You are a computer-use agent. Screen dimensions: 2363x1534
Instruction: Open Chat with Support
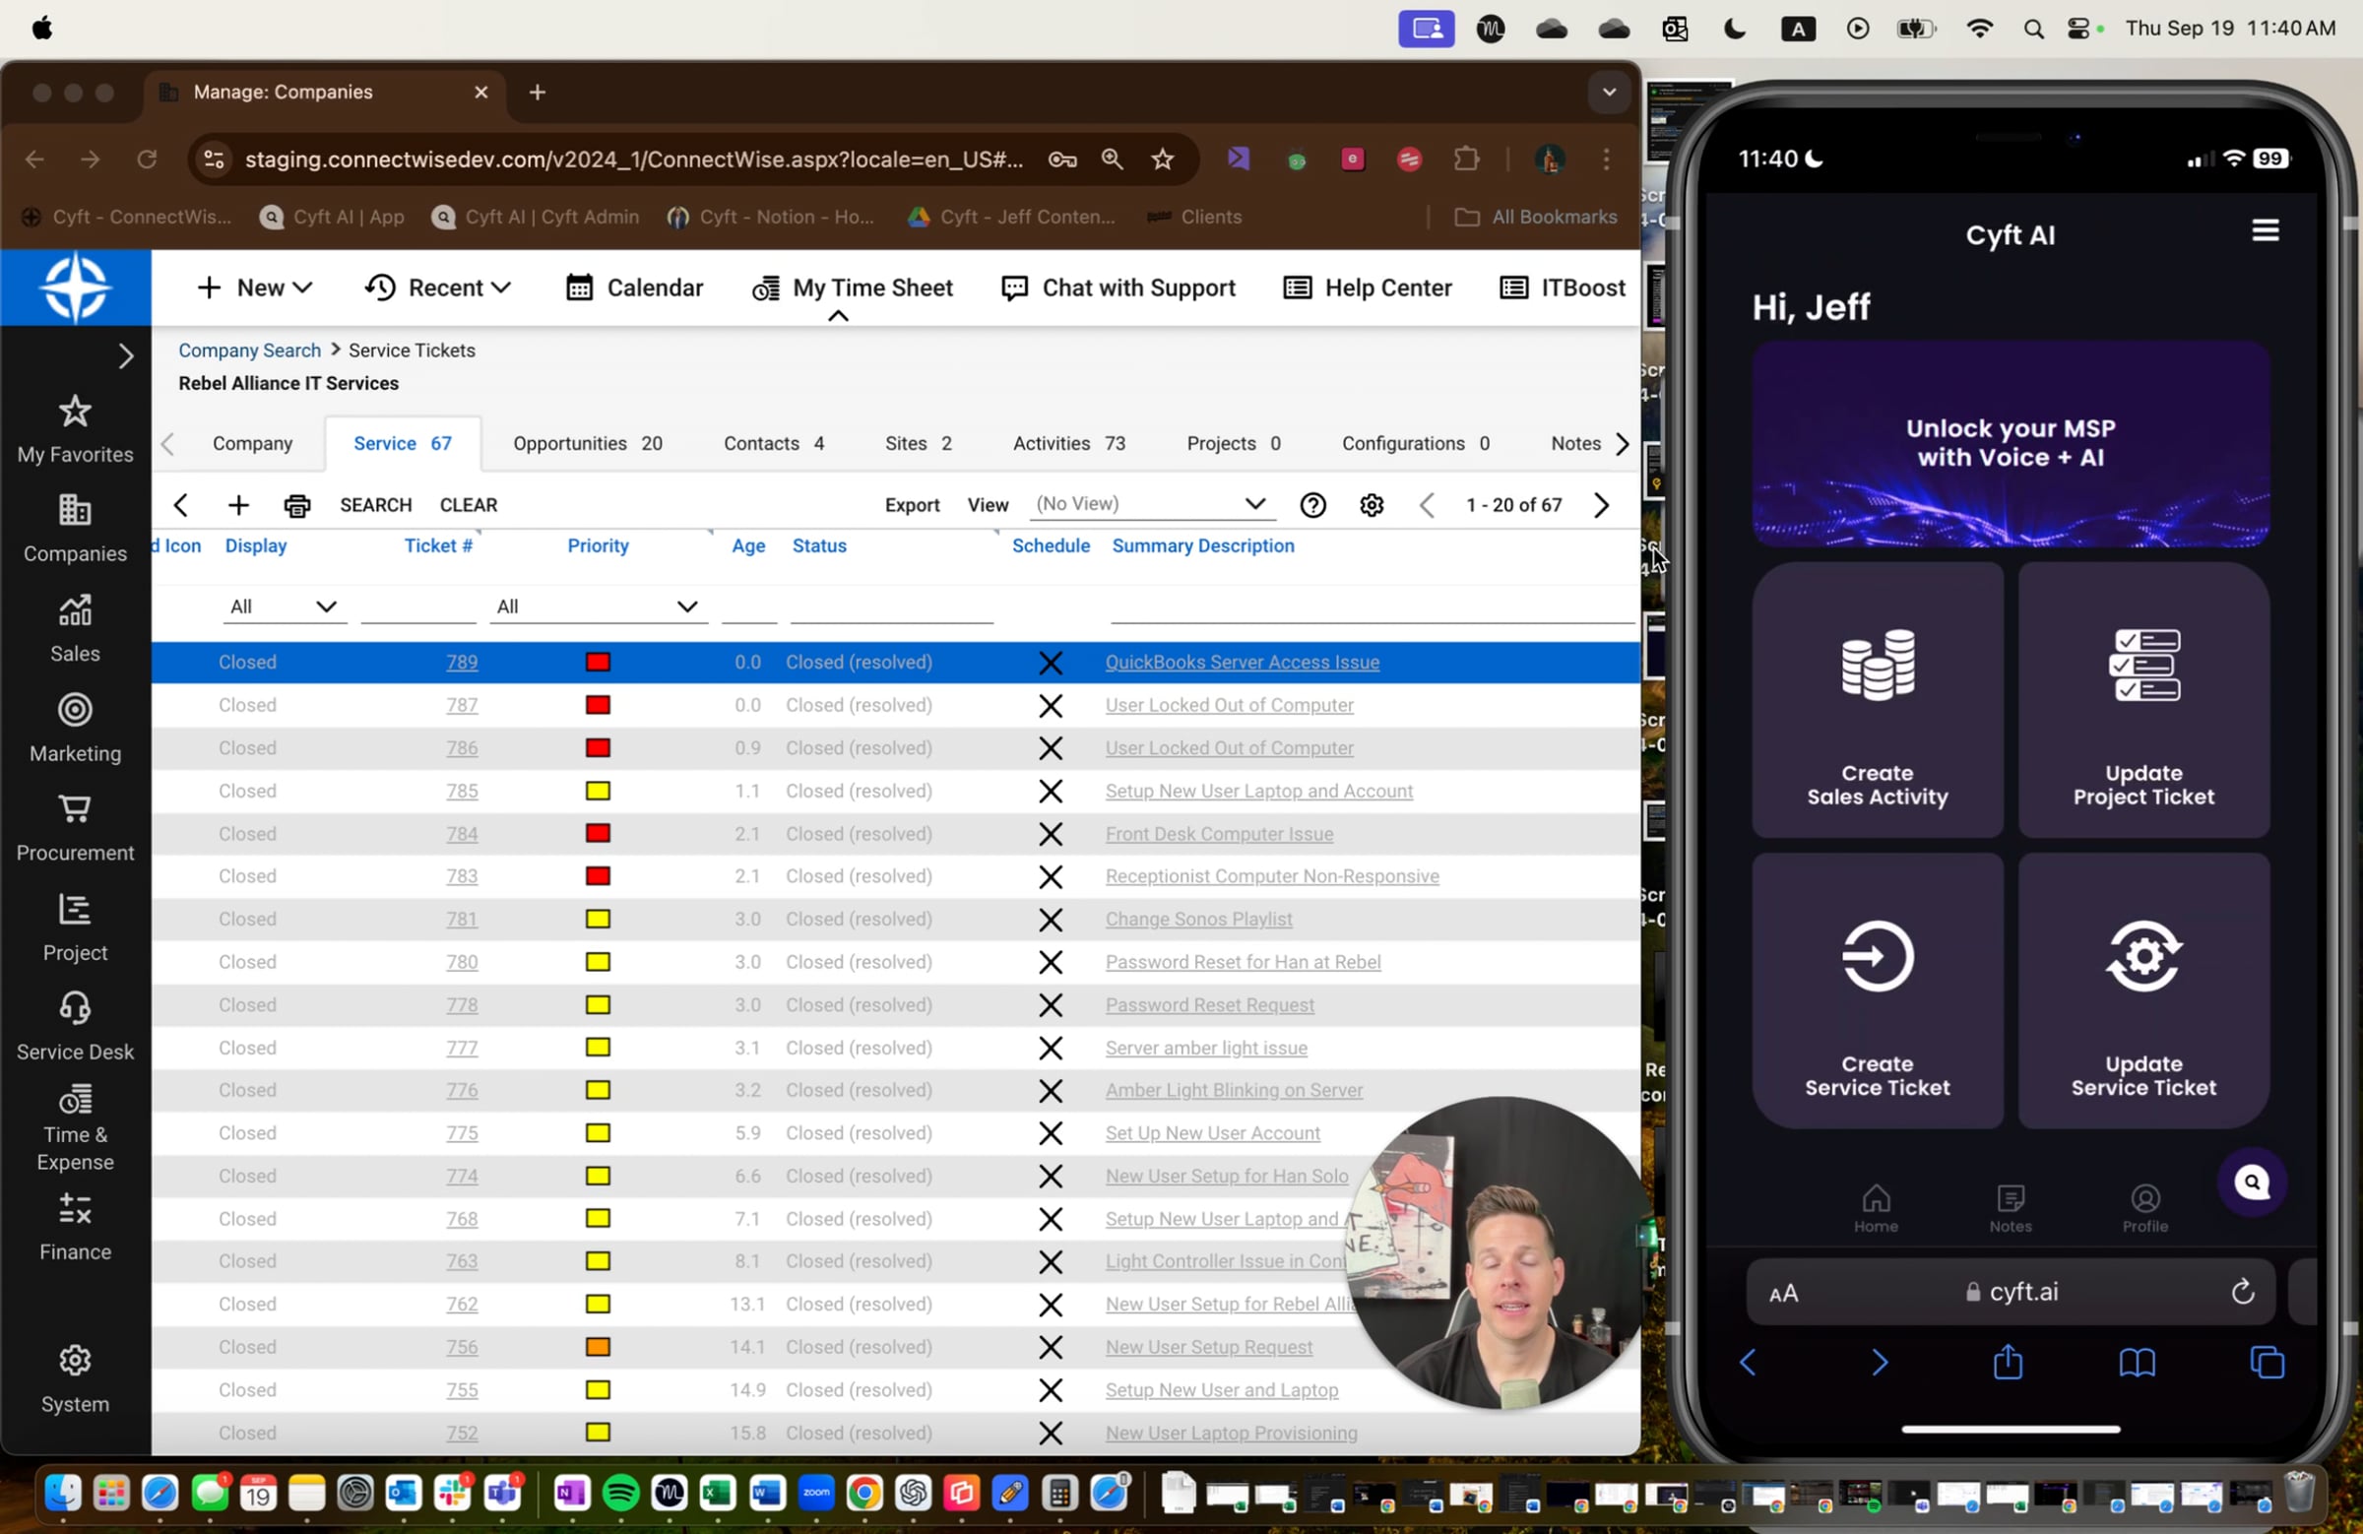(x=1118, y=288)
